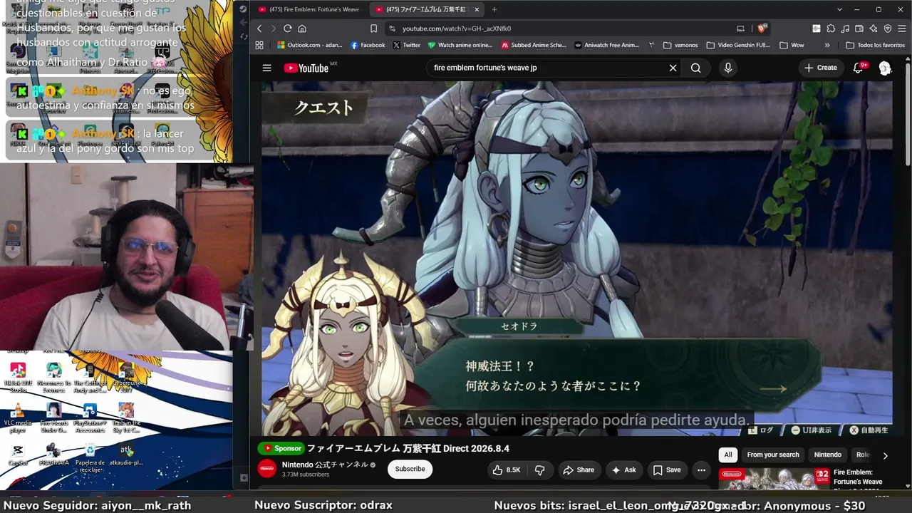
Task: Bookmark this page with the bookmark icon
Action: (x=373, y=28)
